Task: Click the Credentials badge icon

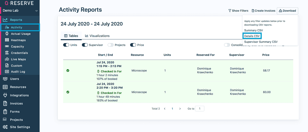Action: coord(7,53)
